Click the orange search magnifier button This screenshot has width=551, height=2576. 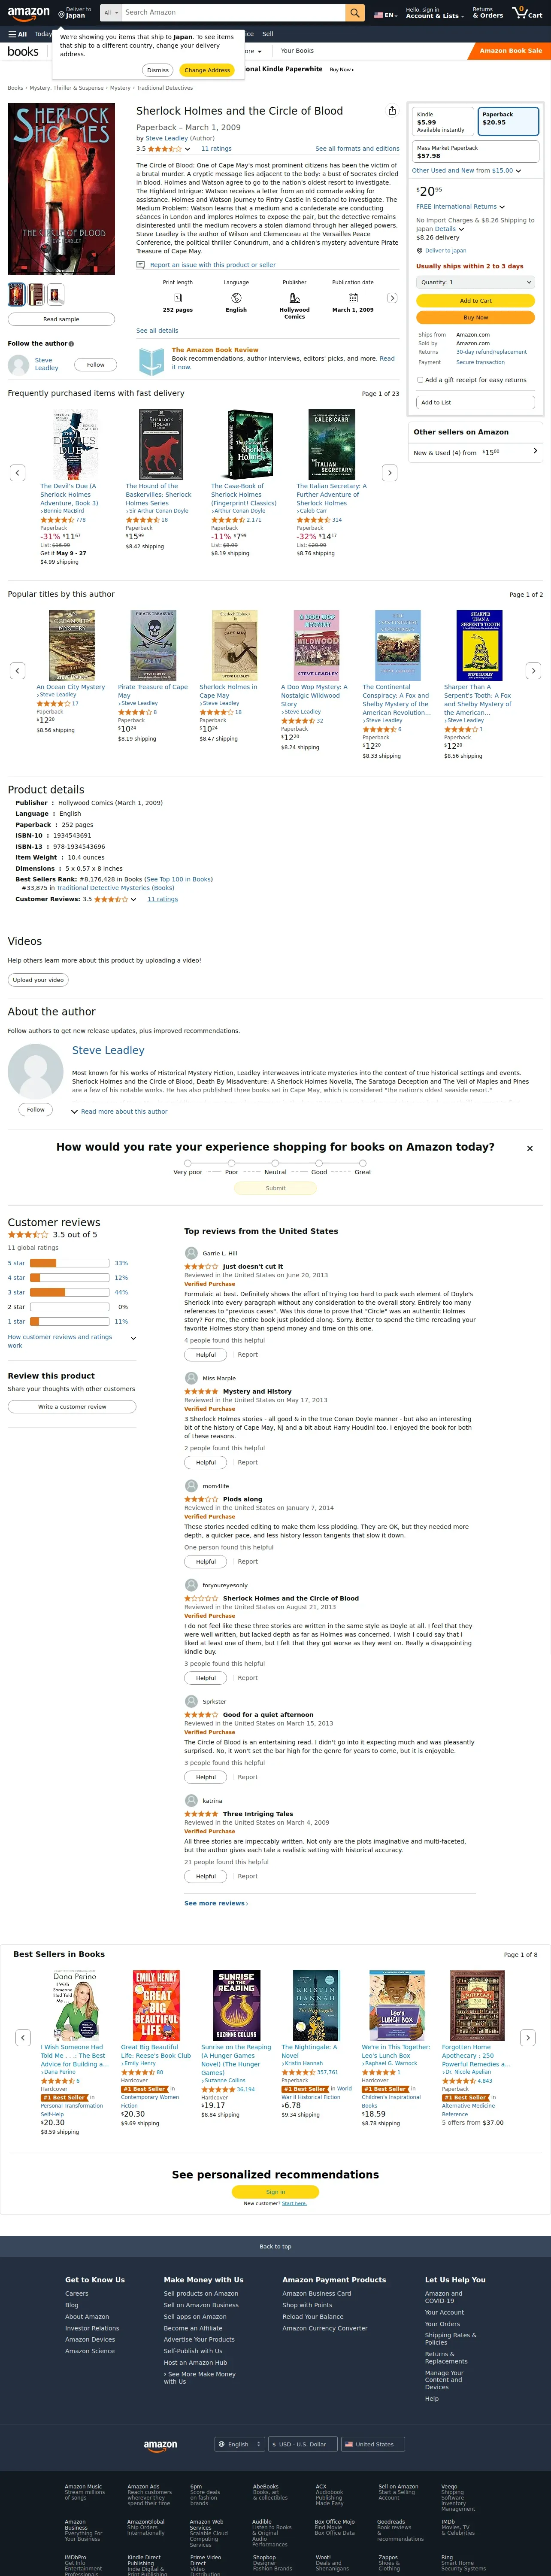tap(355, 13)
